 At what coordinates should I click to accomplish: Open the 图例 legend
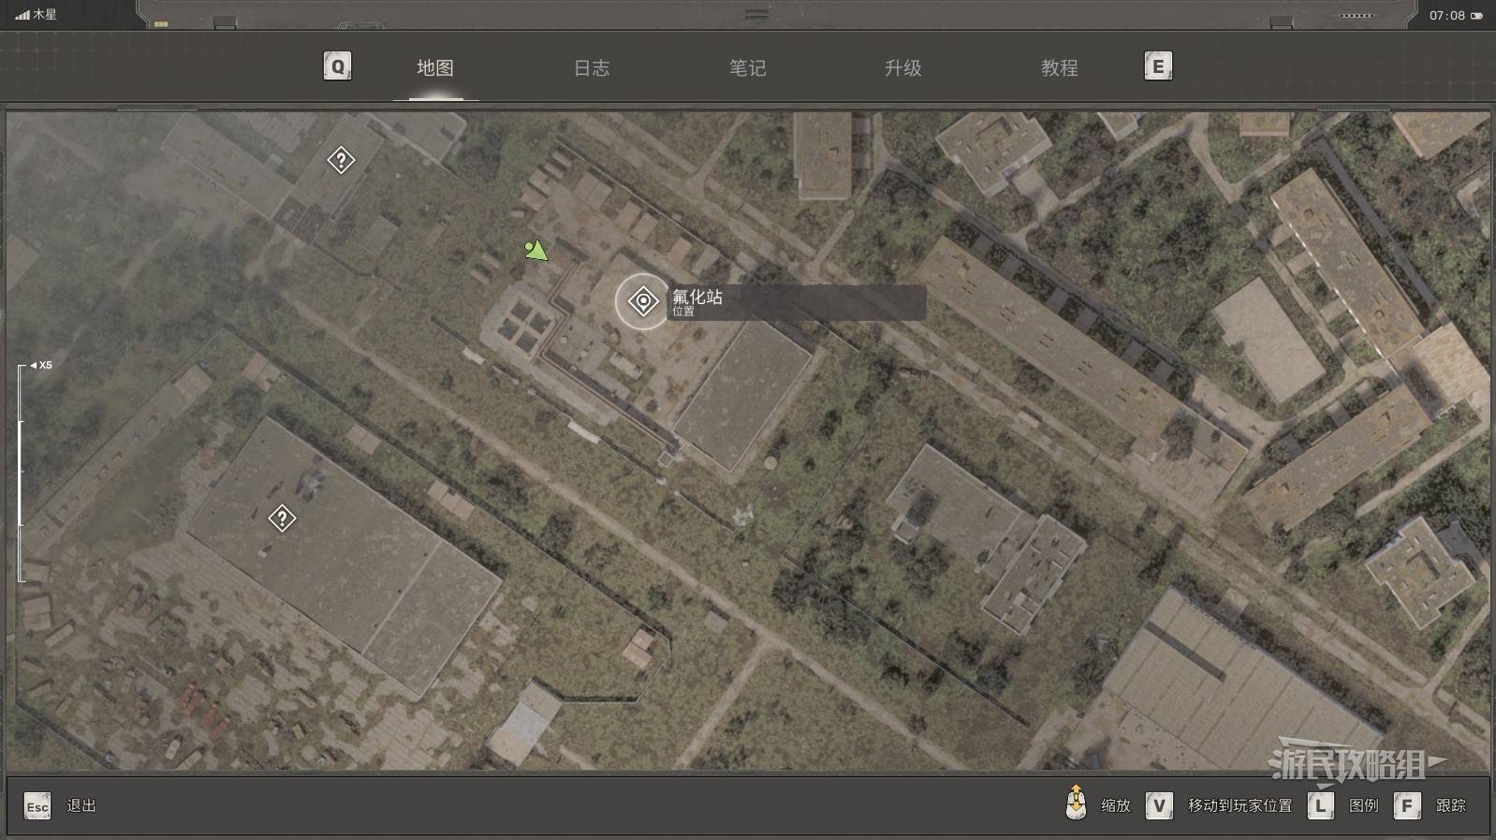[x=1364, y=805]
